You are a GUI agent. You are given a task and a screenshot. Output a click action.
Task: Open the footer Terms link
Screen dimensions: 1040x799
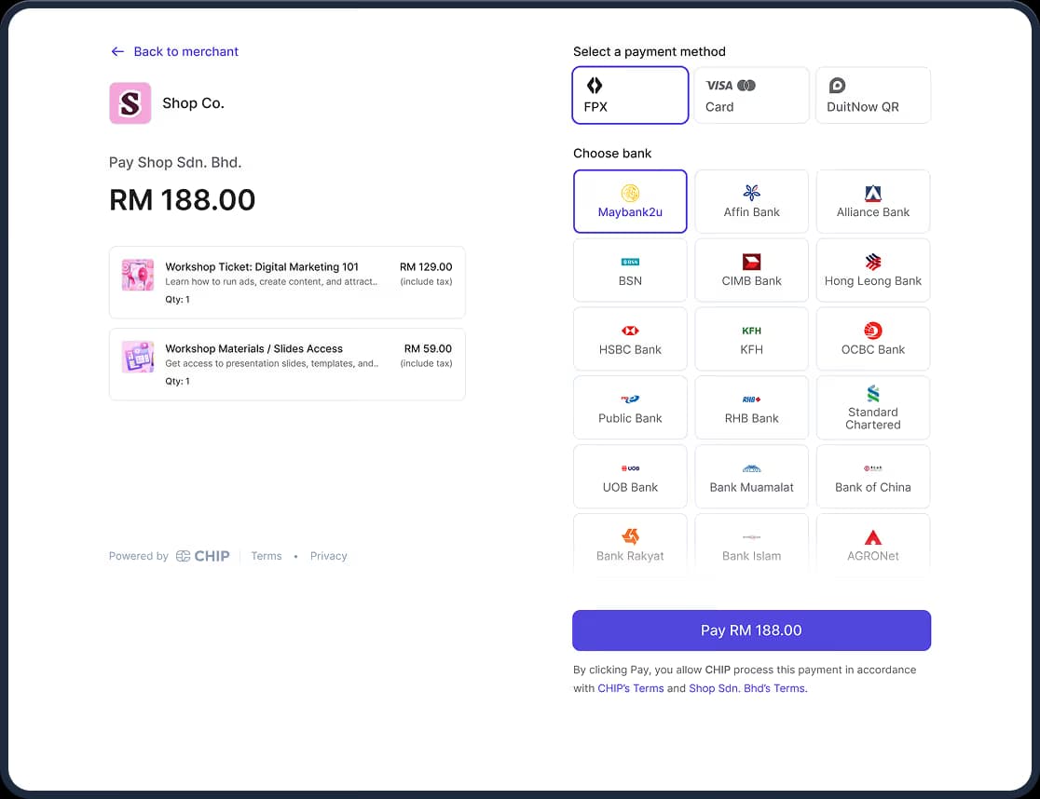coord(266,556)
